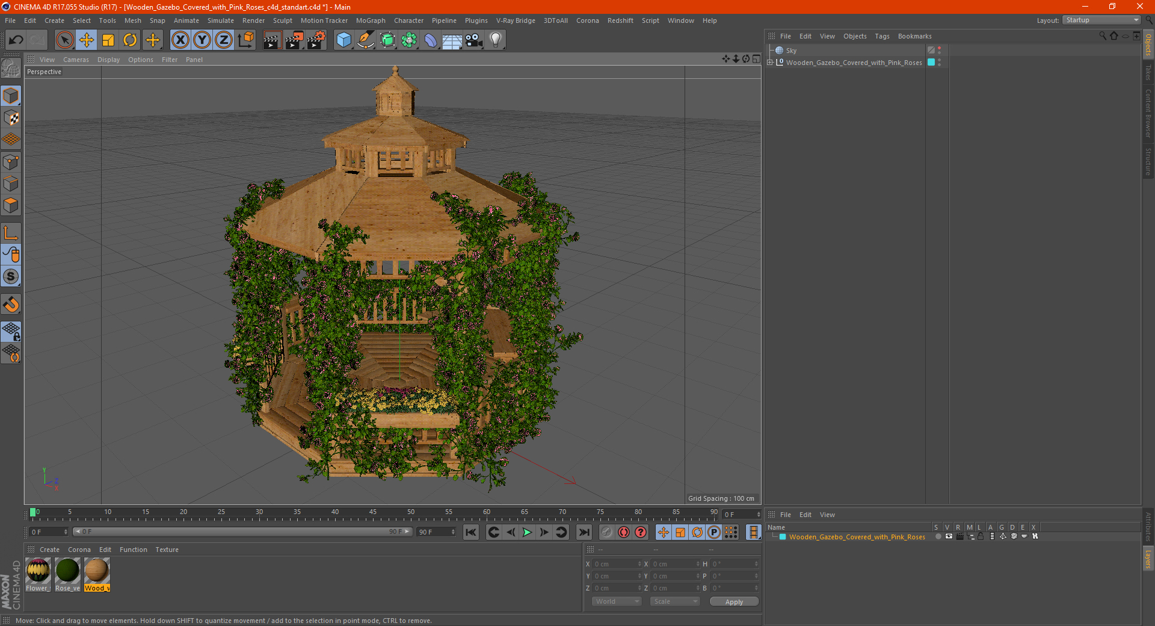Screen dimensions: 1155x626
Task: Toggle autokeying button
Action: (624, 532)
